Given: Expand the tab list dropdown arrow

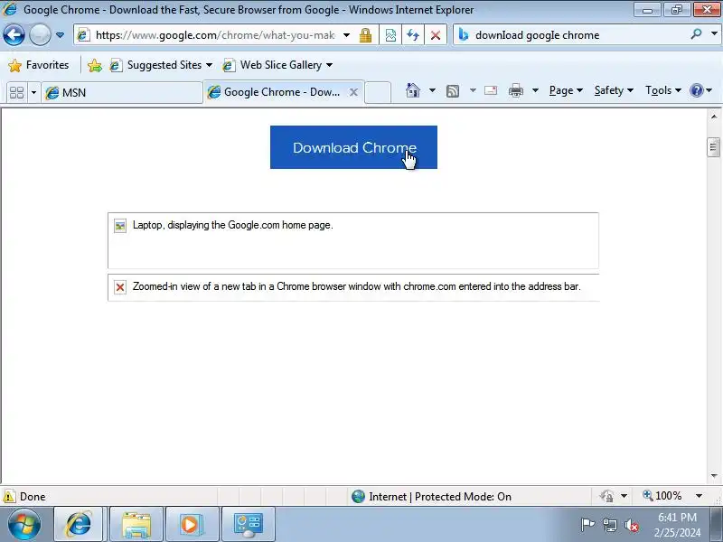Looking at the screenshot, I should (33, 93).
